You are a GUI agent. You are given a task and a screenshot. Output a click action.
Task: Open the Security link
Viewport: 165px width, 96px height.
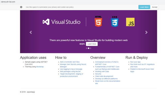coord(98,74)
